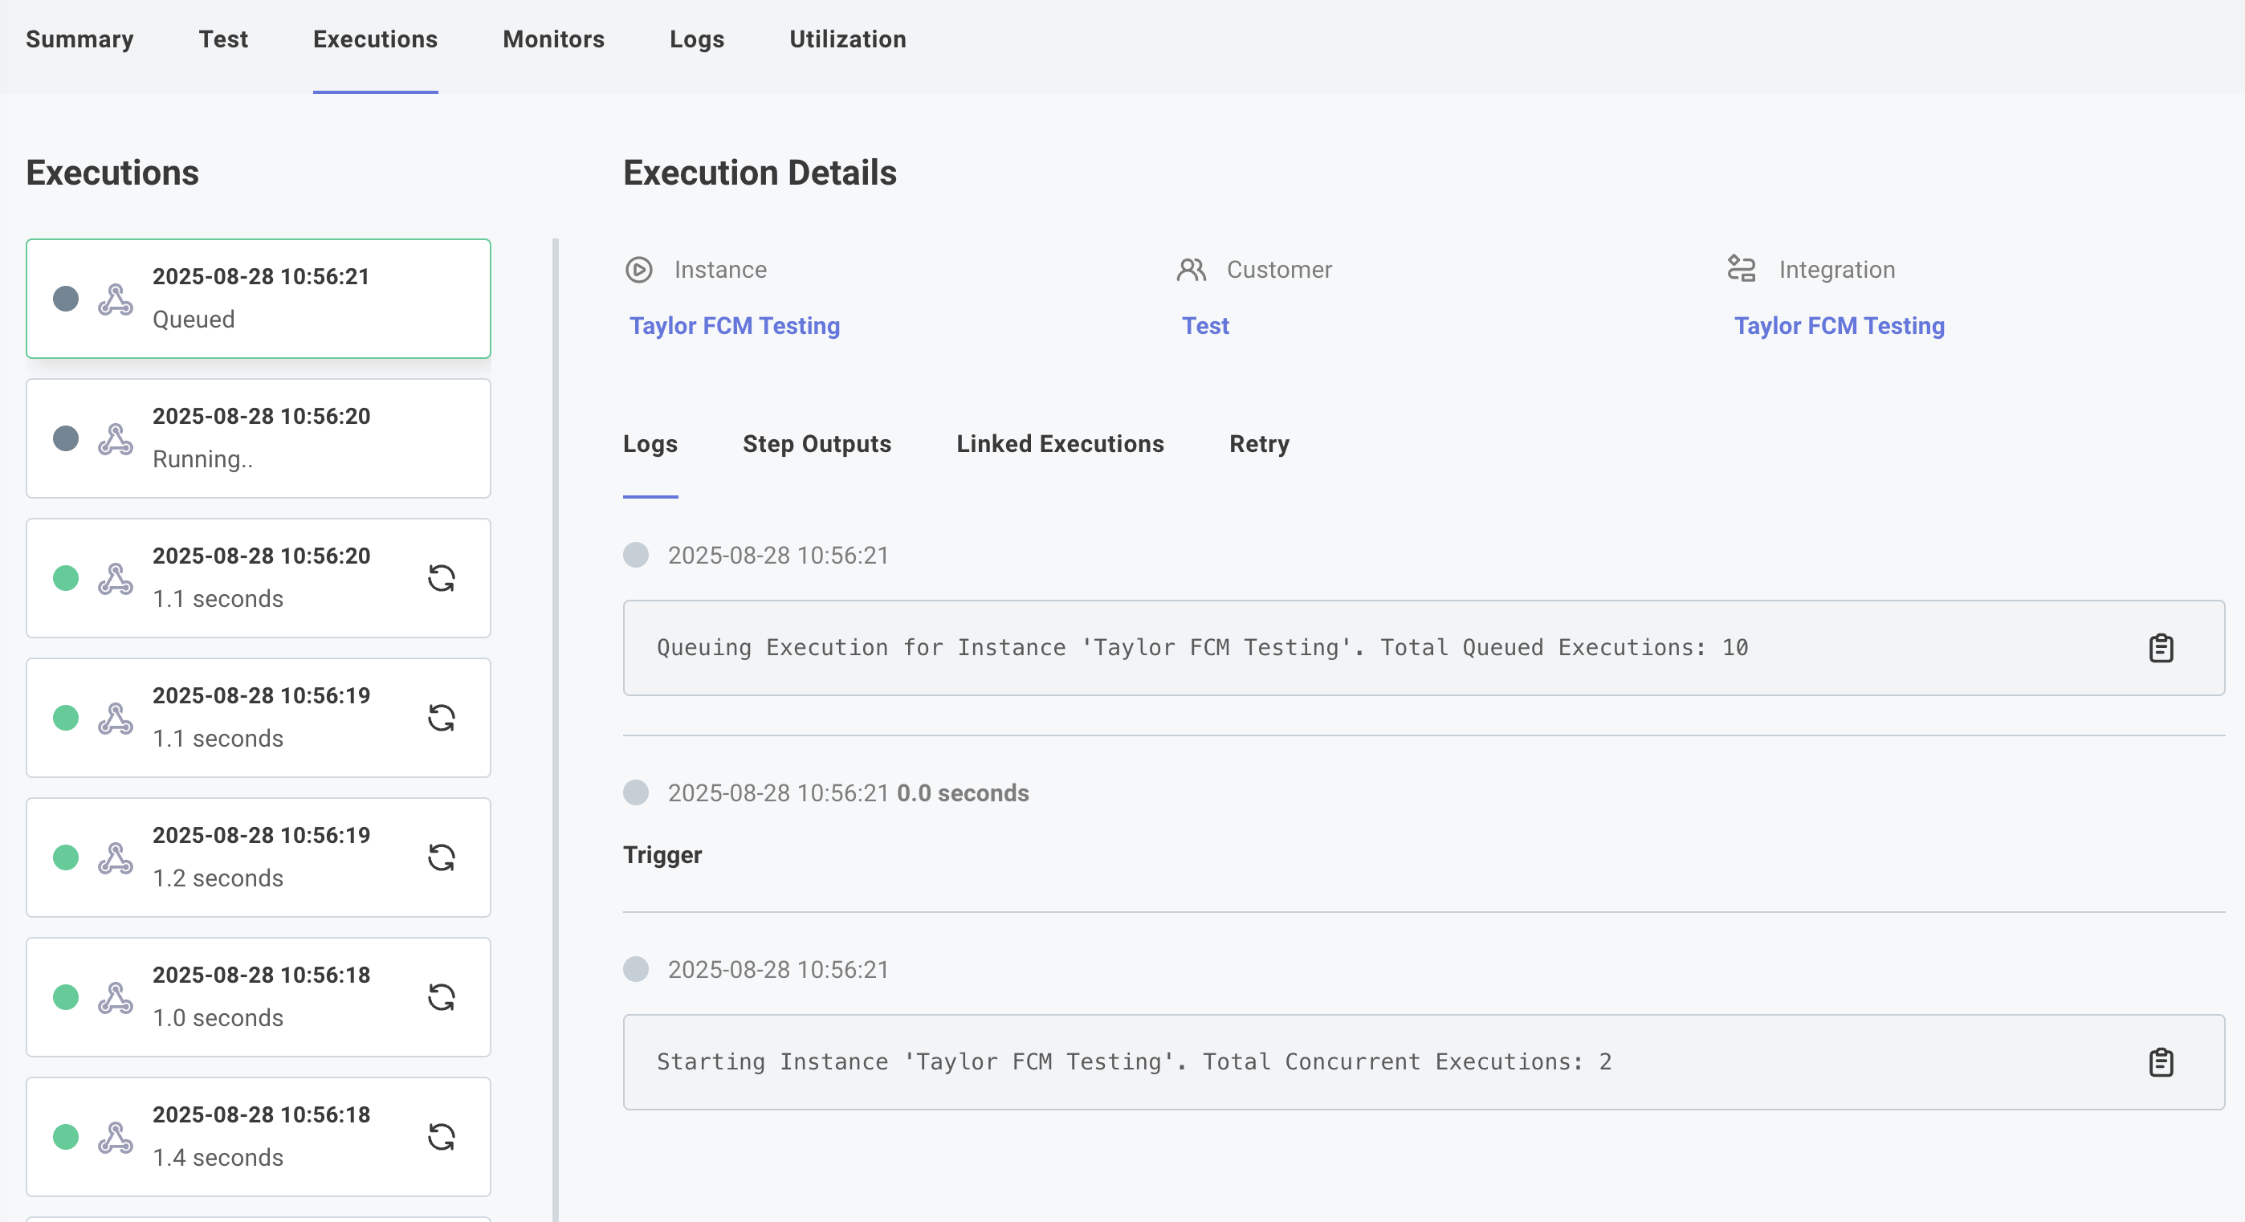Copy the Queuing Execution log message

click(2161, 649)
